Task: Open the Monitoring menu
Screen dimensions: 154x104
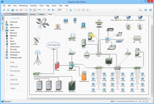Action: coord(23,6)
